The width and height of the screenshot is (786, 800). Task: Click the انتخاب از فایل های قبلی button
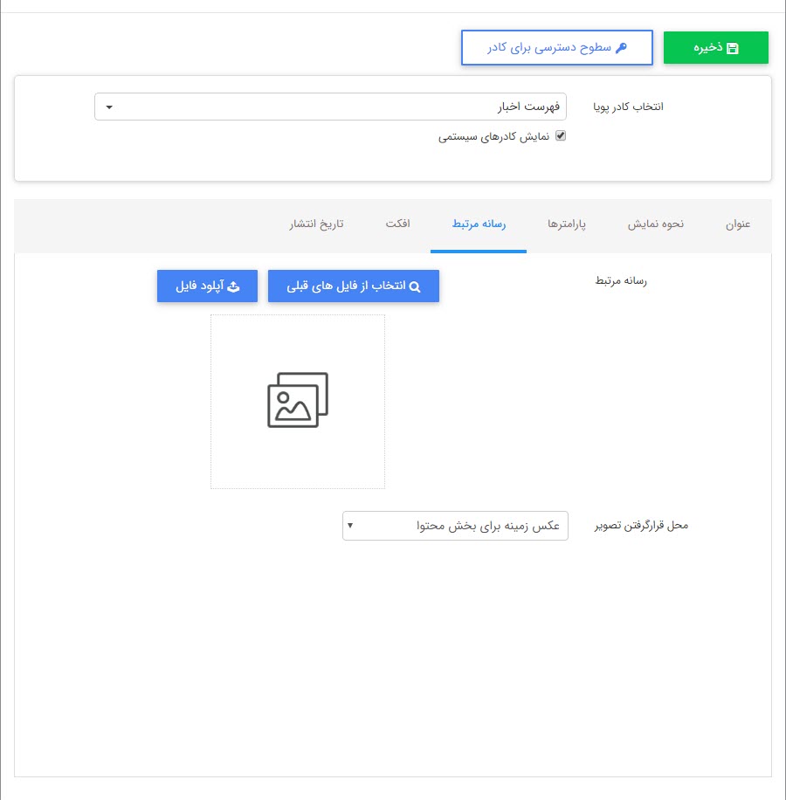tap(354, 286)
